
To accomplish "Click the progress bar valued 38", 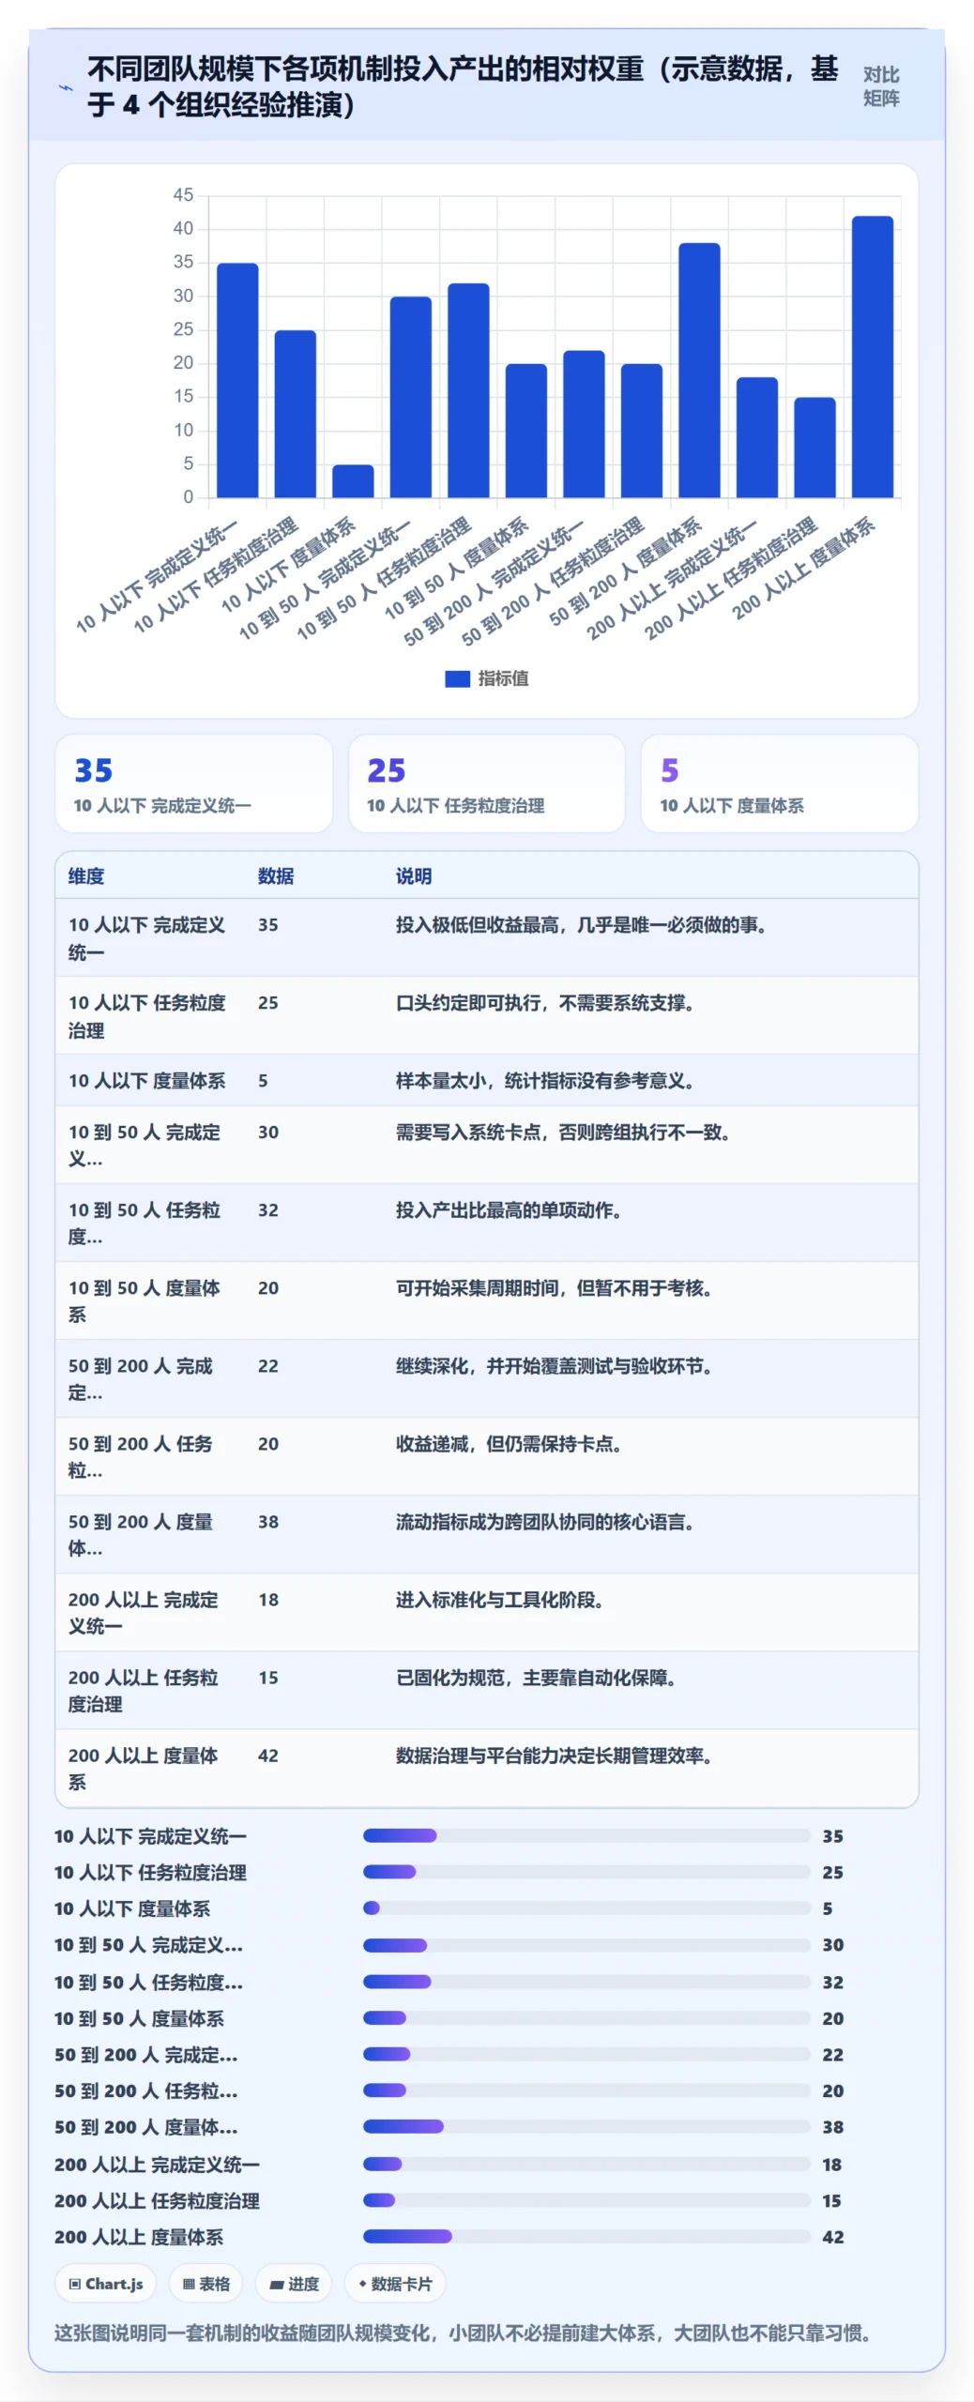I will click(x=586, y=2127).
